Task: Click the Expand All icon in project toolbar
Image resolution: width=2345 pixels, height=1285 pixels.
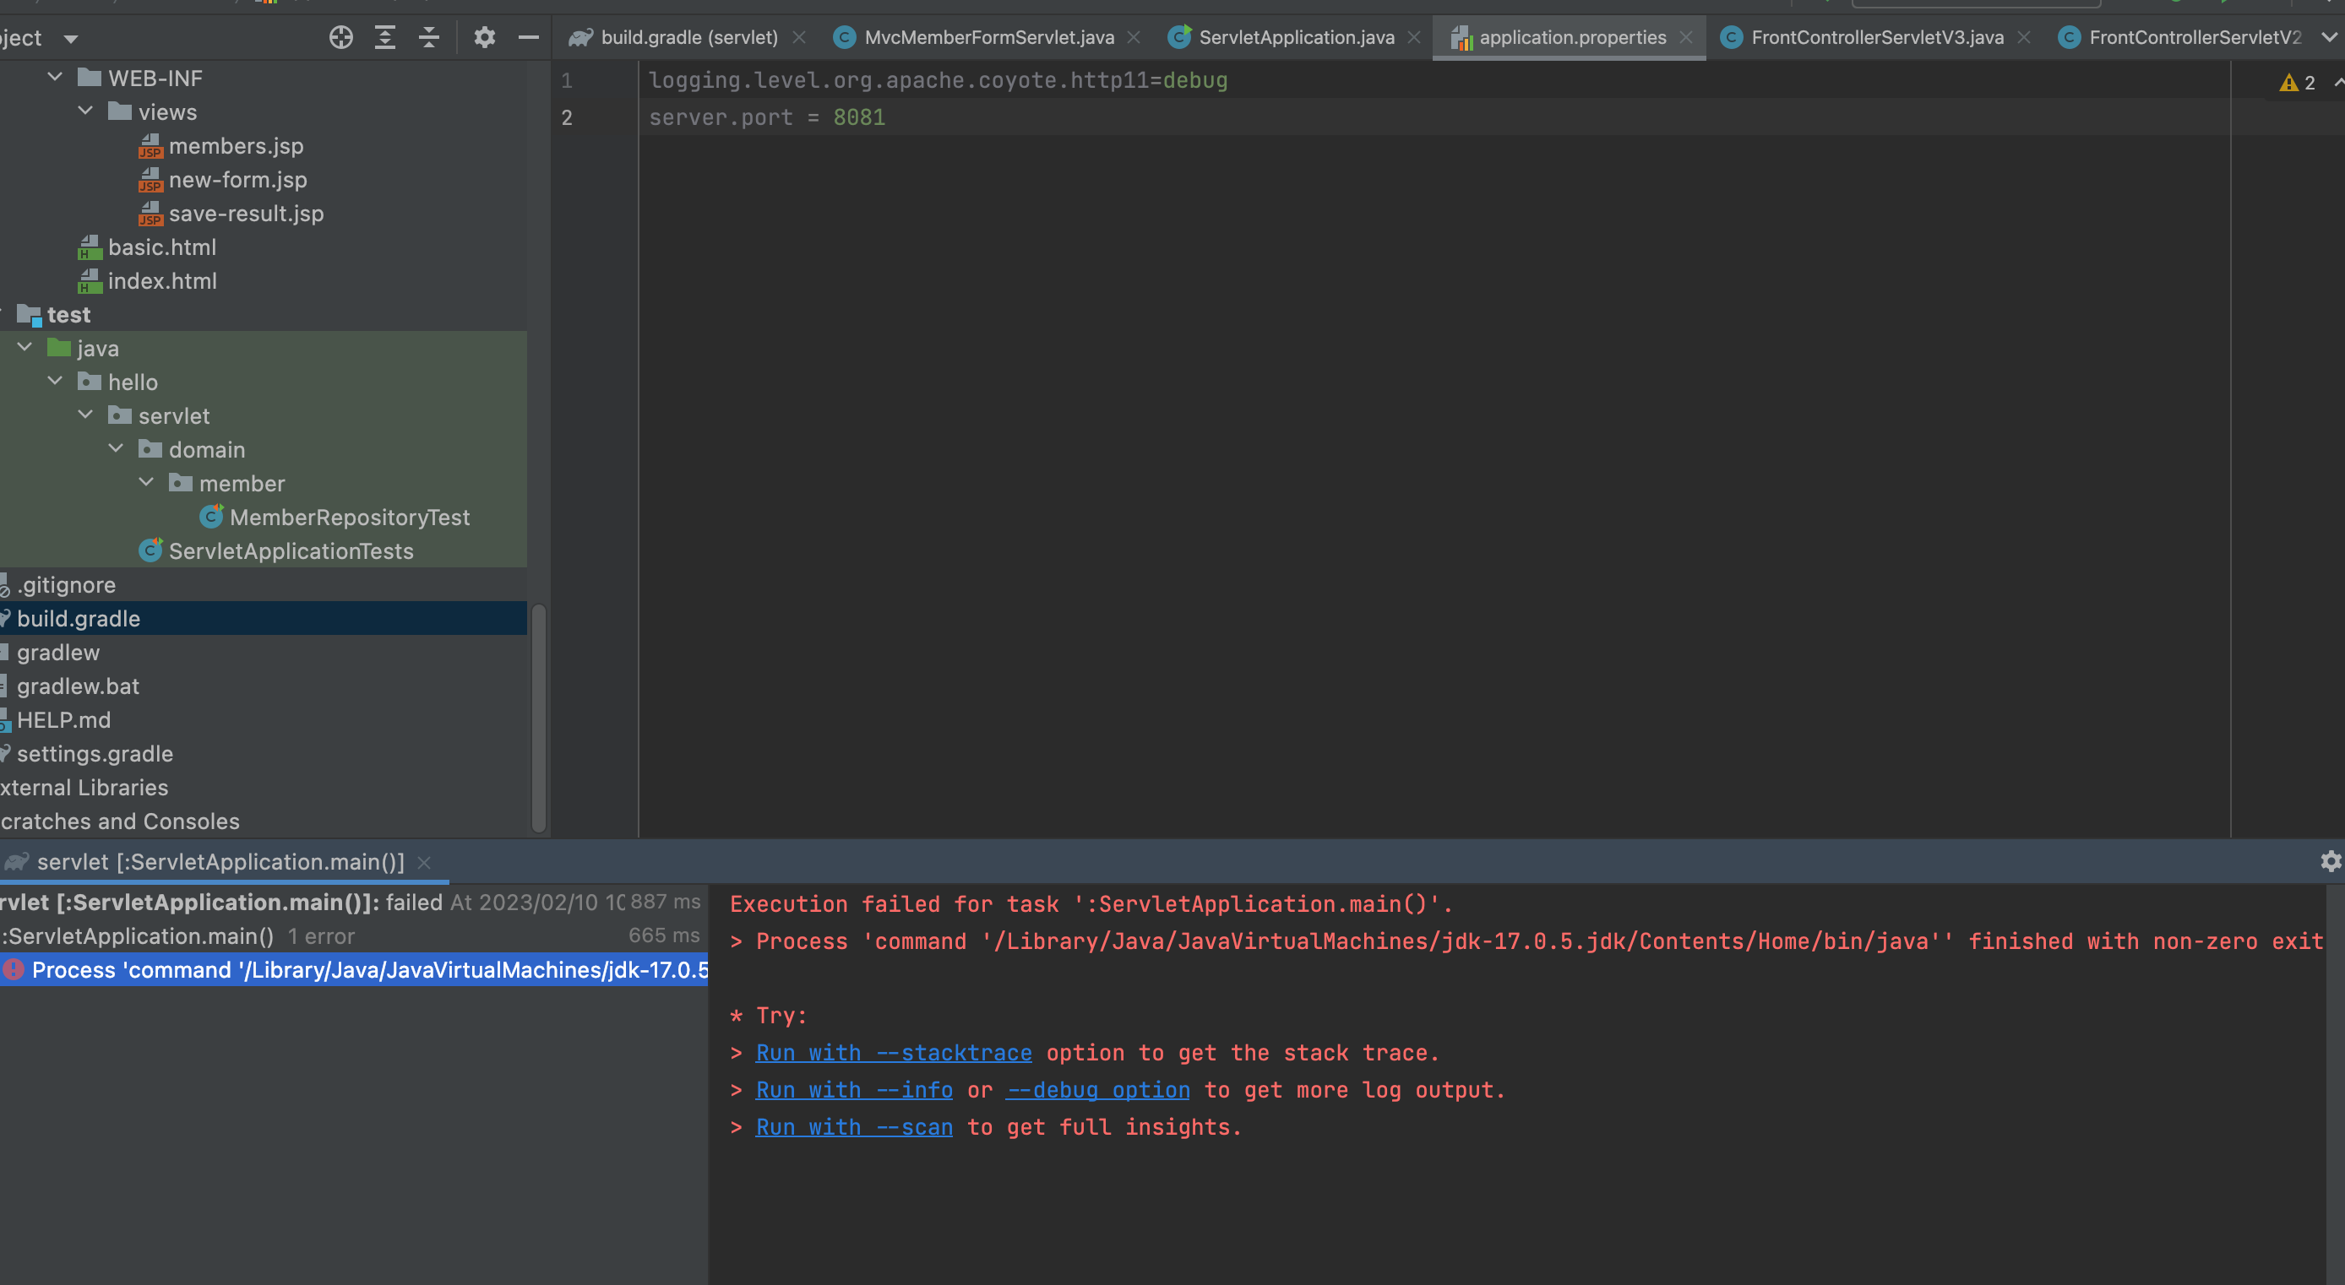Action: 385,37
